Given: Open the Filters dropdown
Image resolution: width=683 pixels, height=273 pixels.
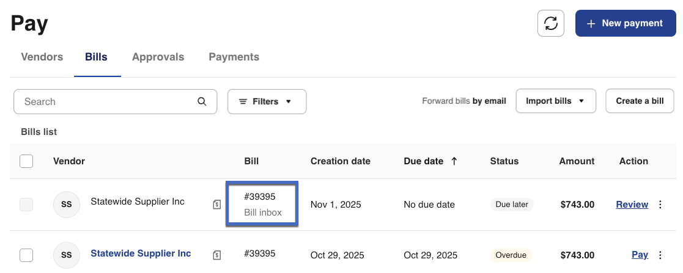Looking at the screenshot, I should 267,101.
